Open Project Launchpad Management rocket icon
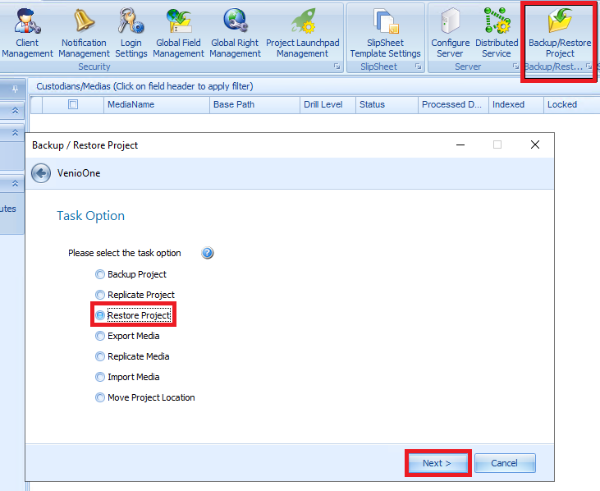Image resolution: width=600 pixels, height=491 pixels. point(303,21)
